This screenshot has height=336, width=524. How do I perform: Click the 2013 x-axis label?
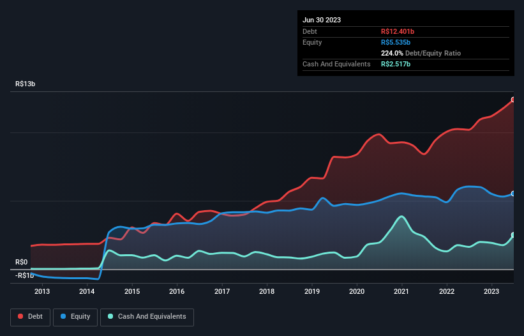click(x=42, y=292)
